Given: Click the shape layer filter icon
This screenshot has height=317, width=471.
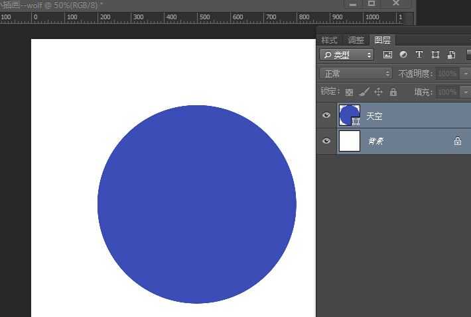Looking at the screenshot, I should pos(435,55).
